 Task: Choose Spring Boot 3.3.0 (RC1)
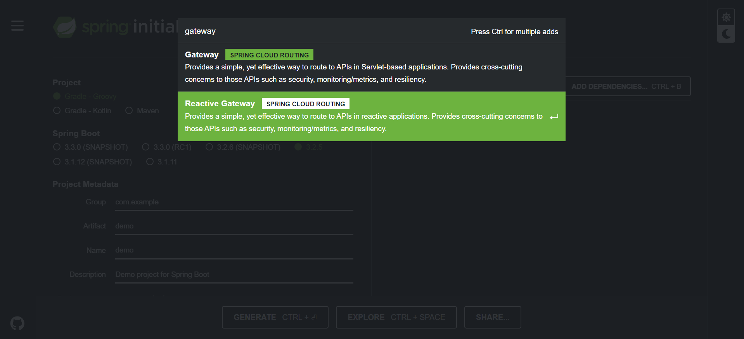(167, 147)
